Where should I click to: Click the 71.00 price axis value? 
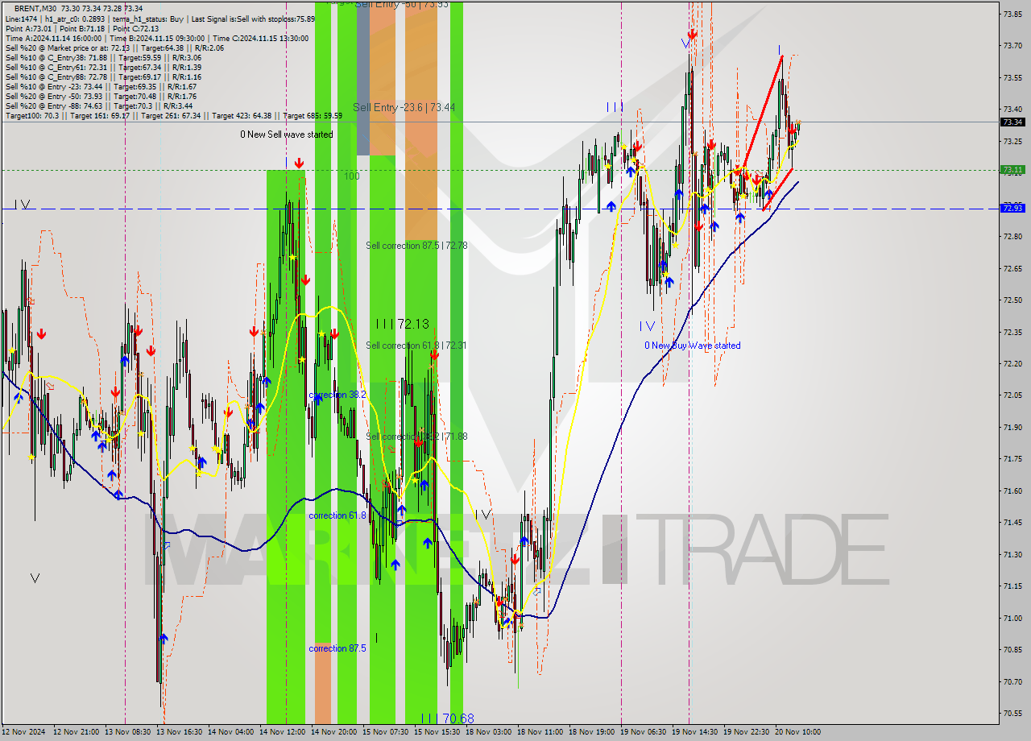click(1012, 619)
